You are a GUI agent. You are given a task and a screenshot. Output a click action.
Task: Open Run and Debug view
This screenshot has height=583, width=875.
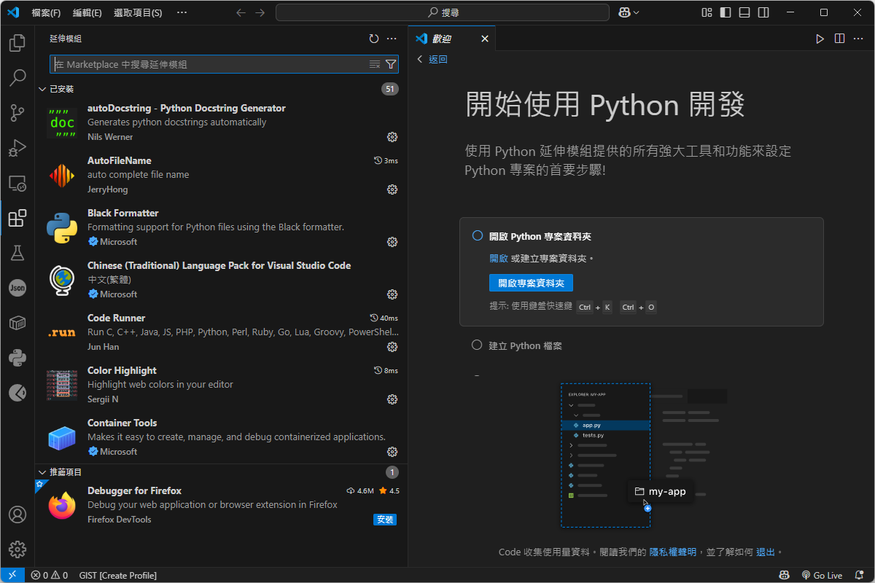tap(17, 148)
